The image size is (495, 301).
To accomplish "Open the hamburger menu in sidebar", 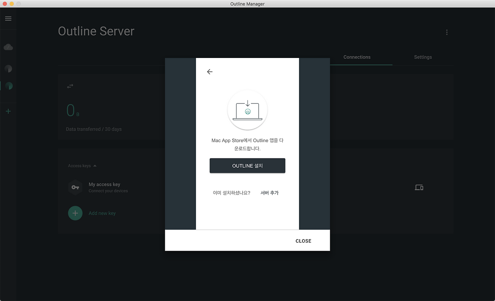I will tap(8, 19).
